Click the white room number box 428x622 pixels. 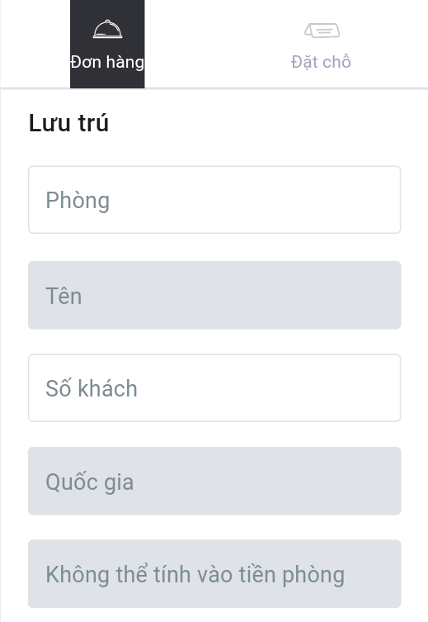214,200
